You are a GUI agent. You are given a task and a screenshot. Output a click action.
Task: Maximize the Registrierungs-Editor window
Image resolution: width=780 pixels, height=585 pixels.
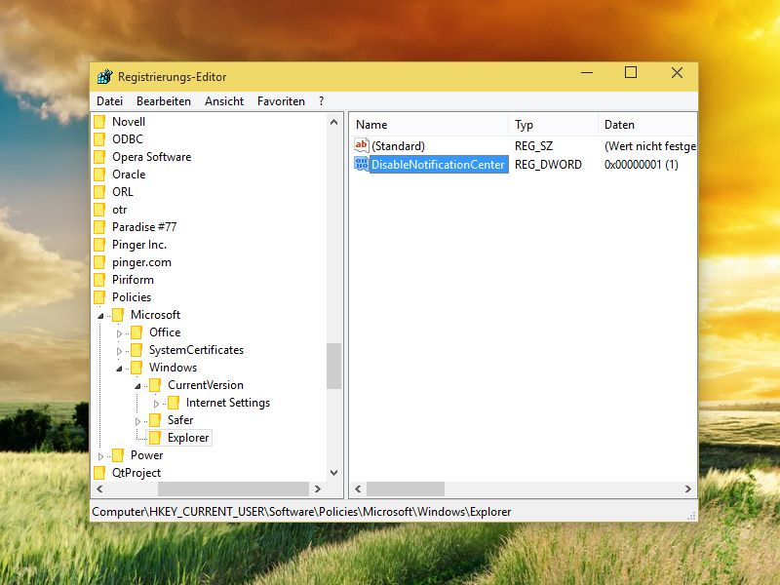631,72
